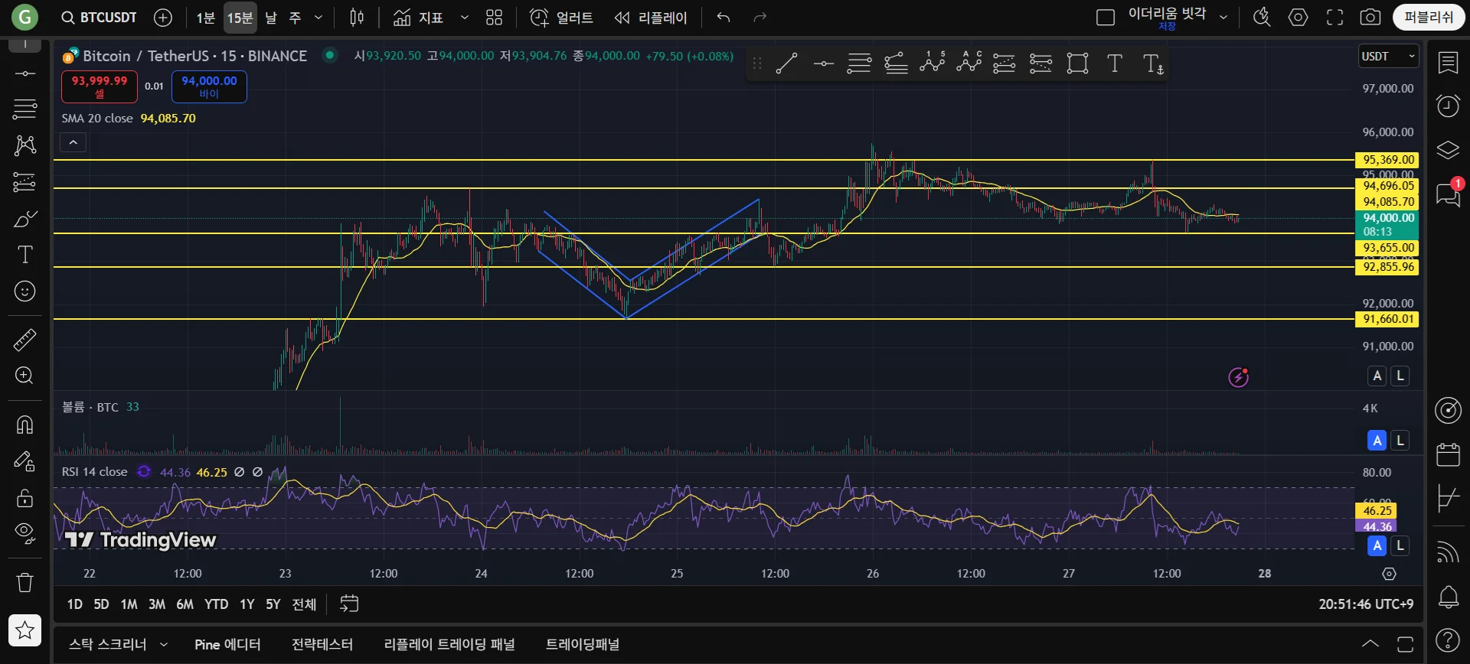Open the Text tool in left sidebar
This screenshot has width=1470, height=664.
(x=24, y=255)
